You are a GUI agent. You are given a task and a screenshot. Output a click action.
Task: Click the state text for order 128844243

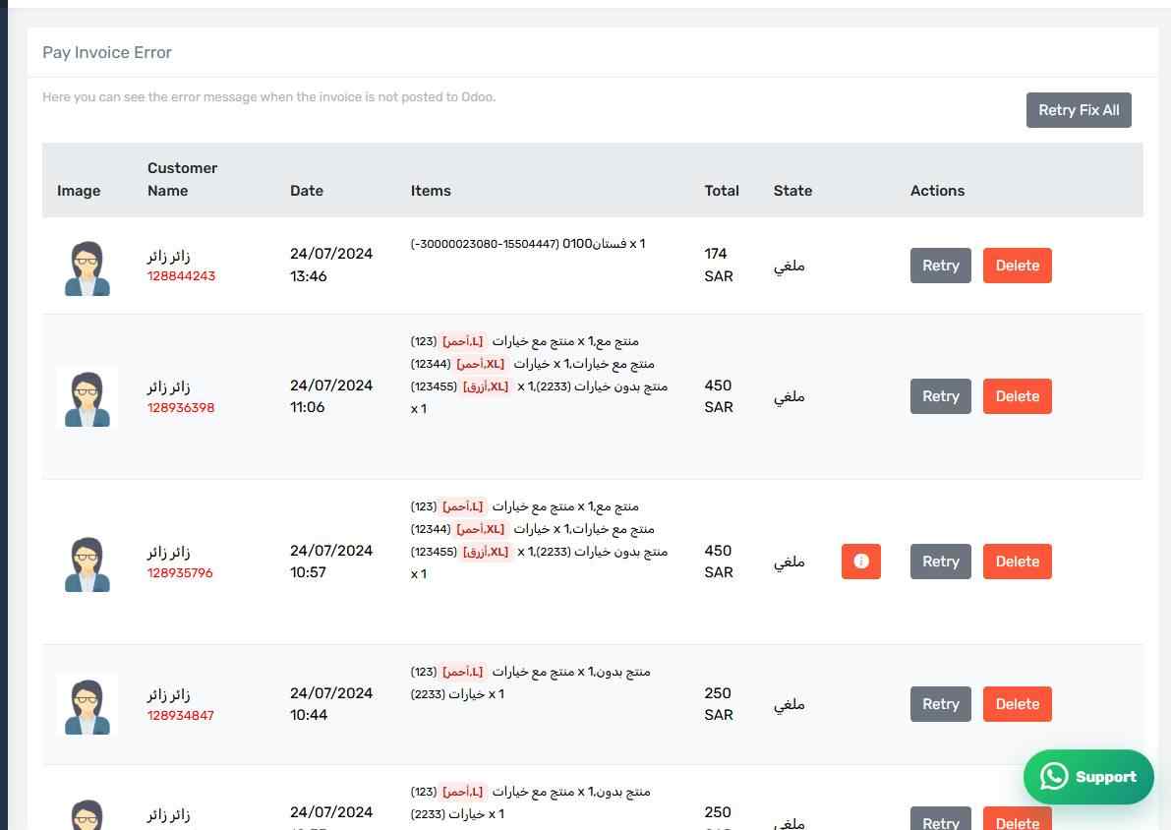tap(790, 266)
